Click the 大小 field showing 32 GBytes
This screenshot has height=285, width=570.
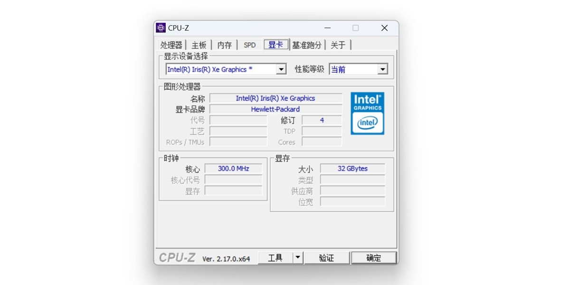click(352, 169)
